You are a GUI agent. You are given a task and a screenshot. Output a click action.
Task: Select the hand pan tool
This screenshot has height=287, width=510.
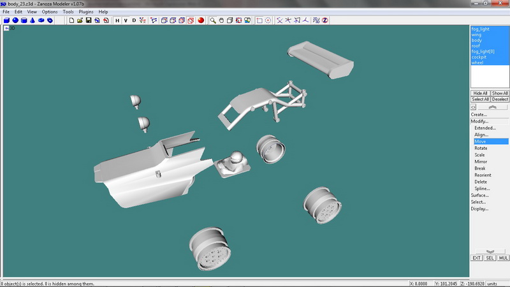pyautogui.click(x=221, y=20)
